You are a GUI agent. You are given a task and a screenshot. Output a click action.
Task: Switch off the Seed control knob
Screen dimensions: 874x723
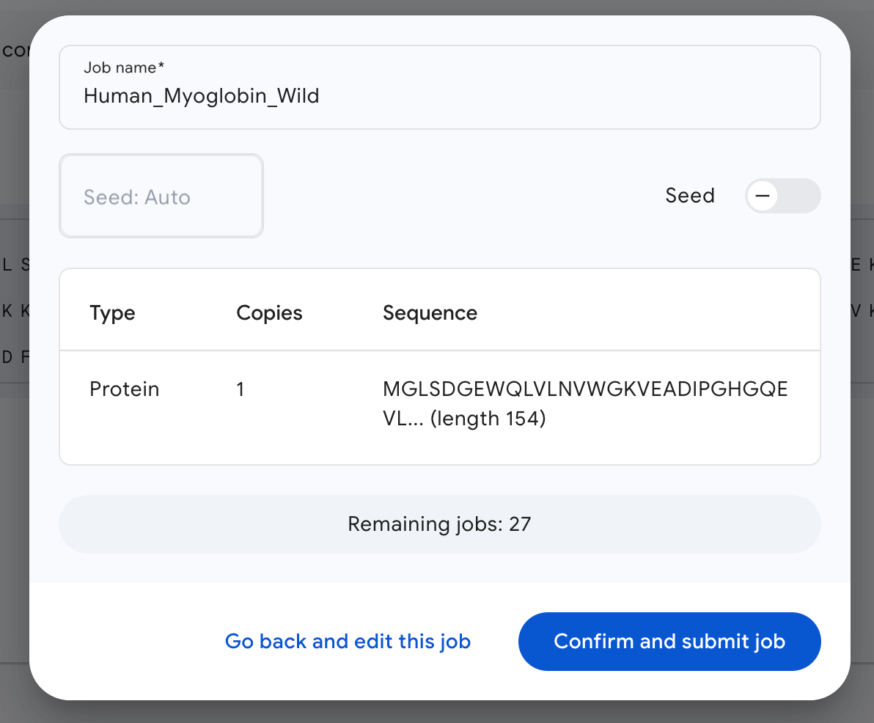[763, 196]
